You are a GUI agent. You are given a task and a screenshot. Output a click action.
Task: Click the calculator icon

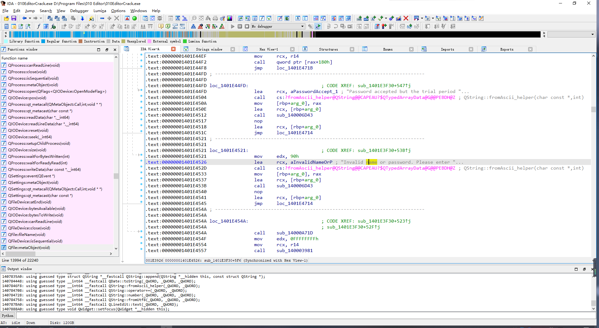(7, 26)
